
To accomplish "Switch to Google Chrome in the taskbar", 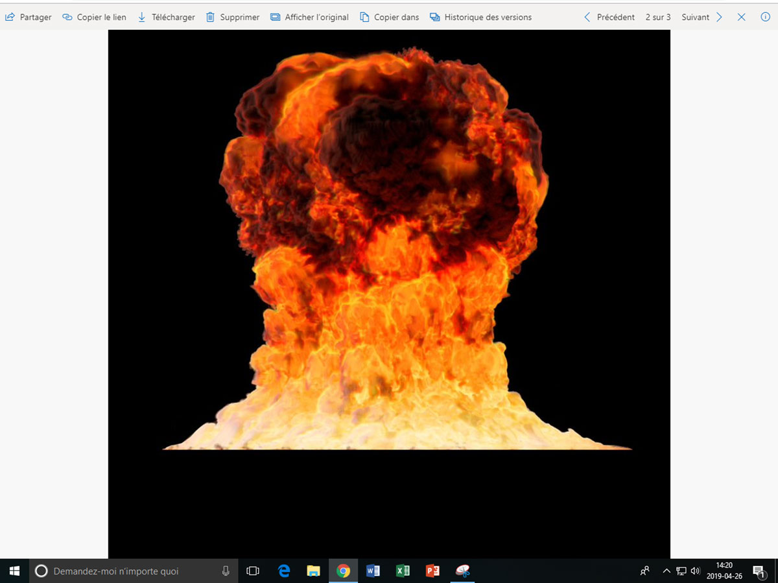I will click(344, 571).
